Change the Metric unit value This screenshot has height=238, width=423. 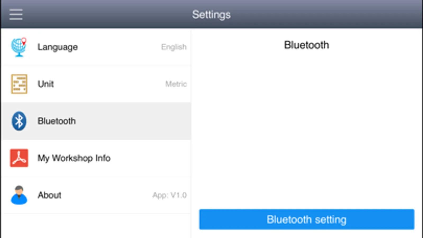click(x=176, y=84)
